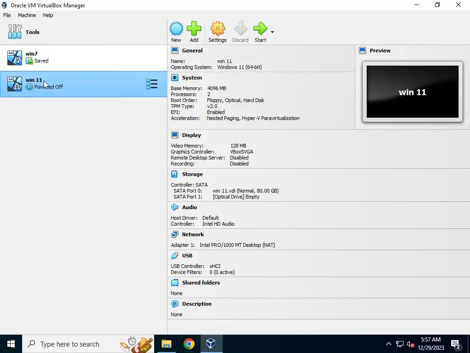
Task: Open File Explorer from the taskbar
Action: (166, 344)
